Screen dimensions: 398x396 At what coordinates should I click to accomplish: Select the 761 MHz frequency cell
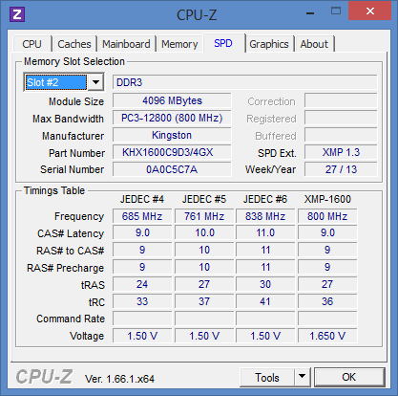point(204,216)
